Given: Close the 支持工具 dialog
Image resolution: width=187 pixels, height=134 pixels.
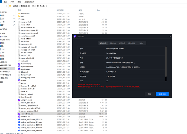Looking at the screenshot, I should coord(170,36).
